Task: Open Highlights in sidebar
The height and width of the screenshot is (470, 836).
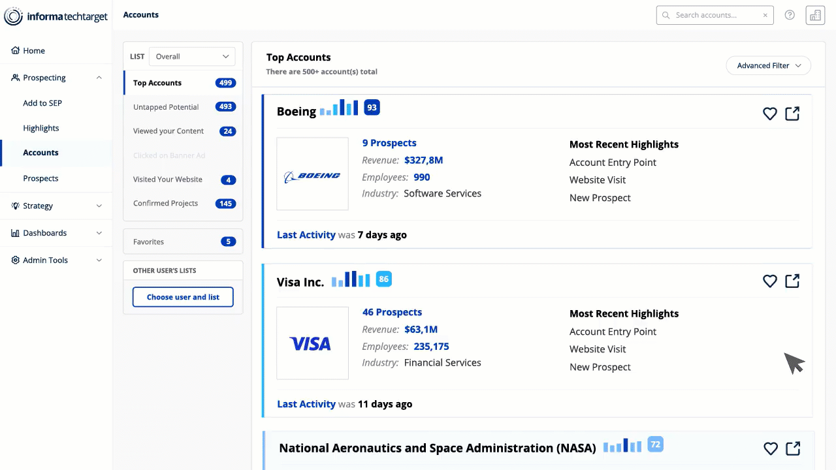Action: coord(41,128)
